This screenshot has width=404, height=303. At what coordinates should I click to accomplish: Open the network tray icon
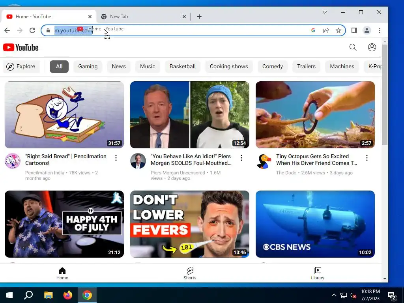(344, 295)
